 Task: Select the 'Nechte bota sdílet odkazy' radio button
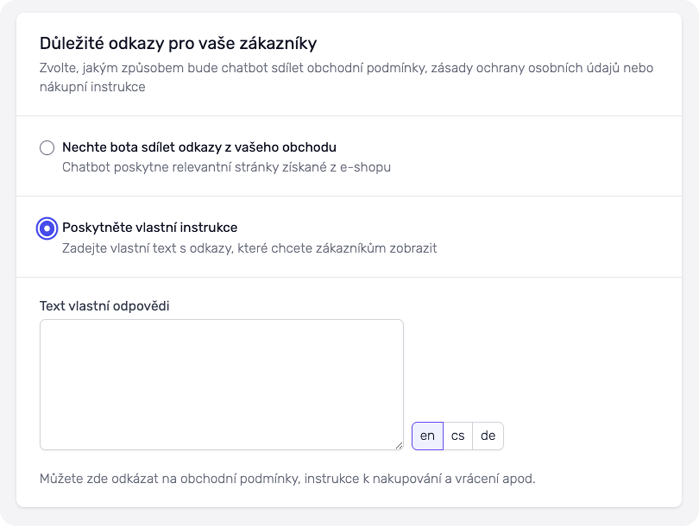[47, 148]
